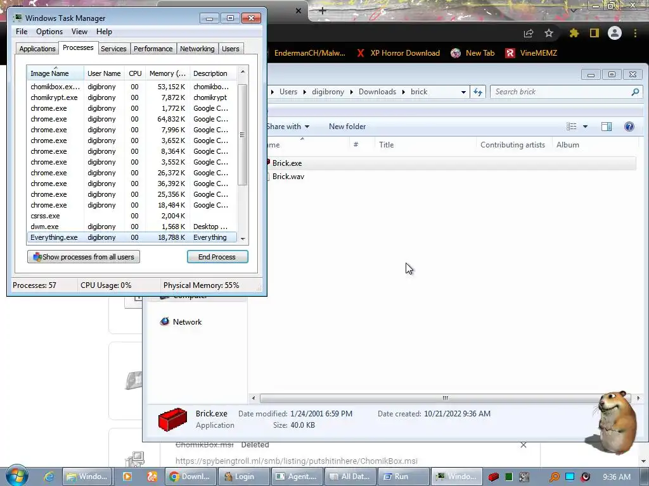Image resolution: width=649 pixels, height=486 pixels.
Task: Open the Networking tab
Action: tap(198, 49)
